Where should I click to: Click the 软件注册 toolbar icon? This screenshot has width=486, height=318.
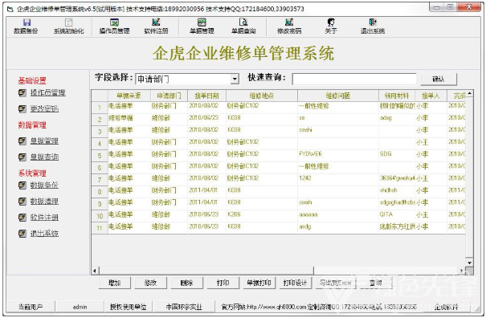click(156, 26)
